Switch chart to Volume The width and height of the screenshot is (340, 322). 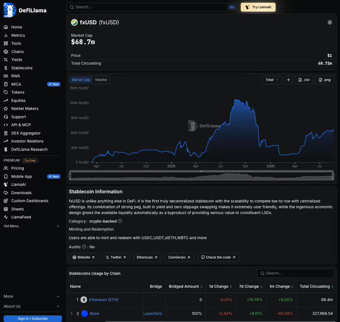click(x=100, y=80)
